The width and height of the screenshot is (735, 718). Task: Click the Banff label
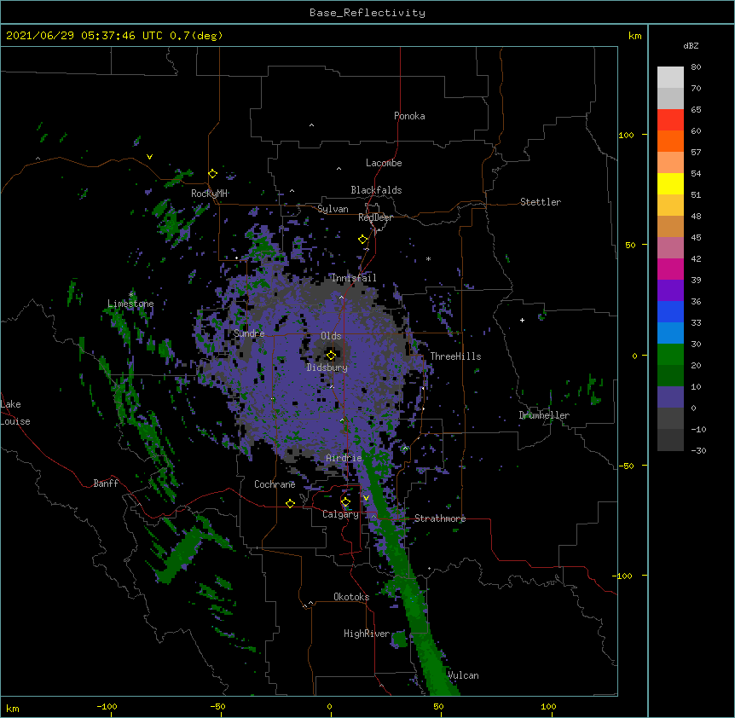106,483
